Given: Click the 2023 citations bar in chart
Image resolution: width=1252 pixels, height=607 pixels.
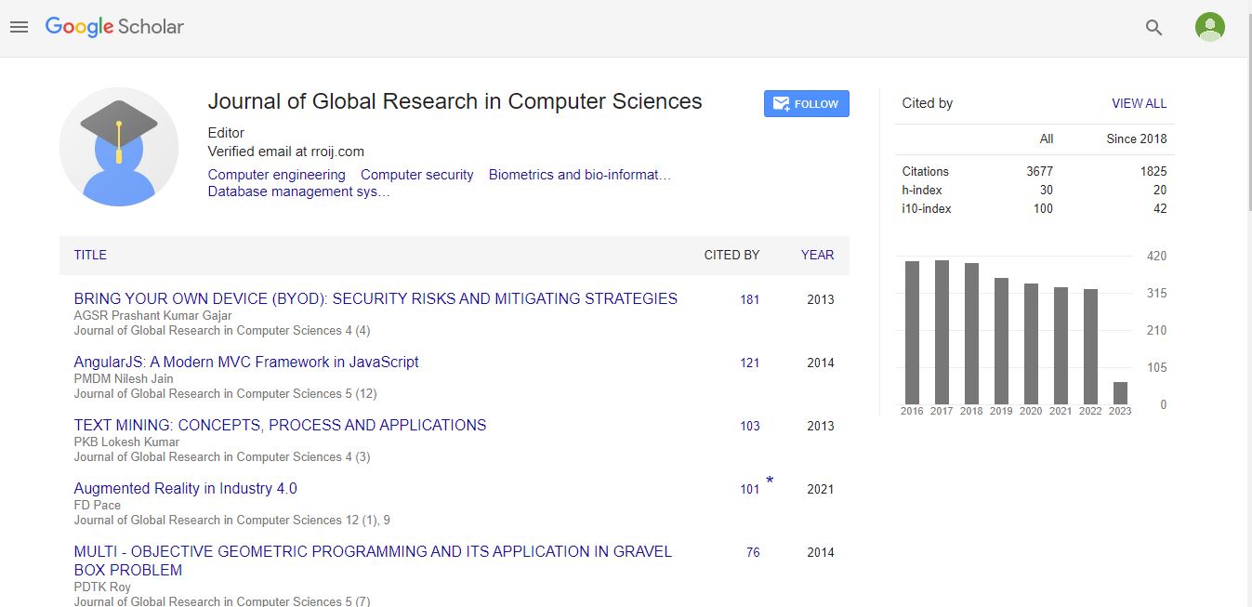Looking at the screenshot, I should click(x=1120, y=392).
